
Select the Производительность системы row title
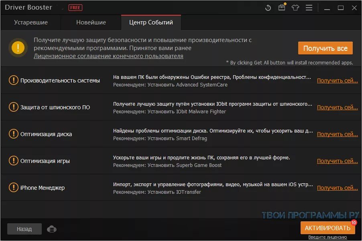pos(60,80)
